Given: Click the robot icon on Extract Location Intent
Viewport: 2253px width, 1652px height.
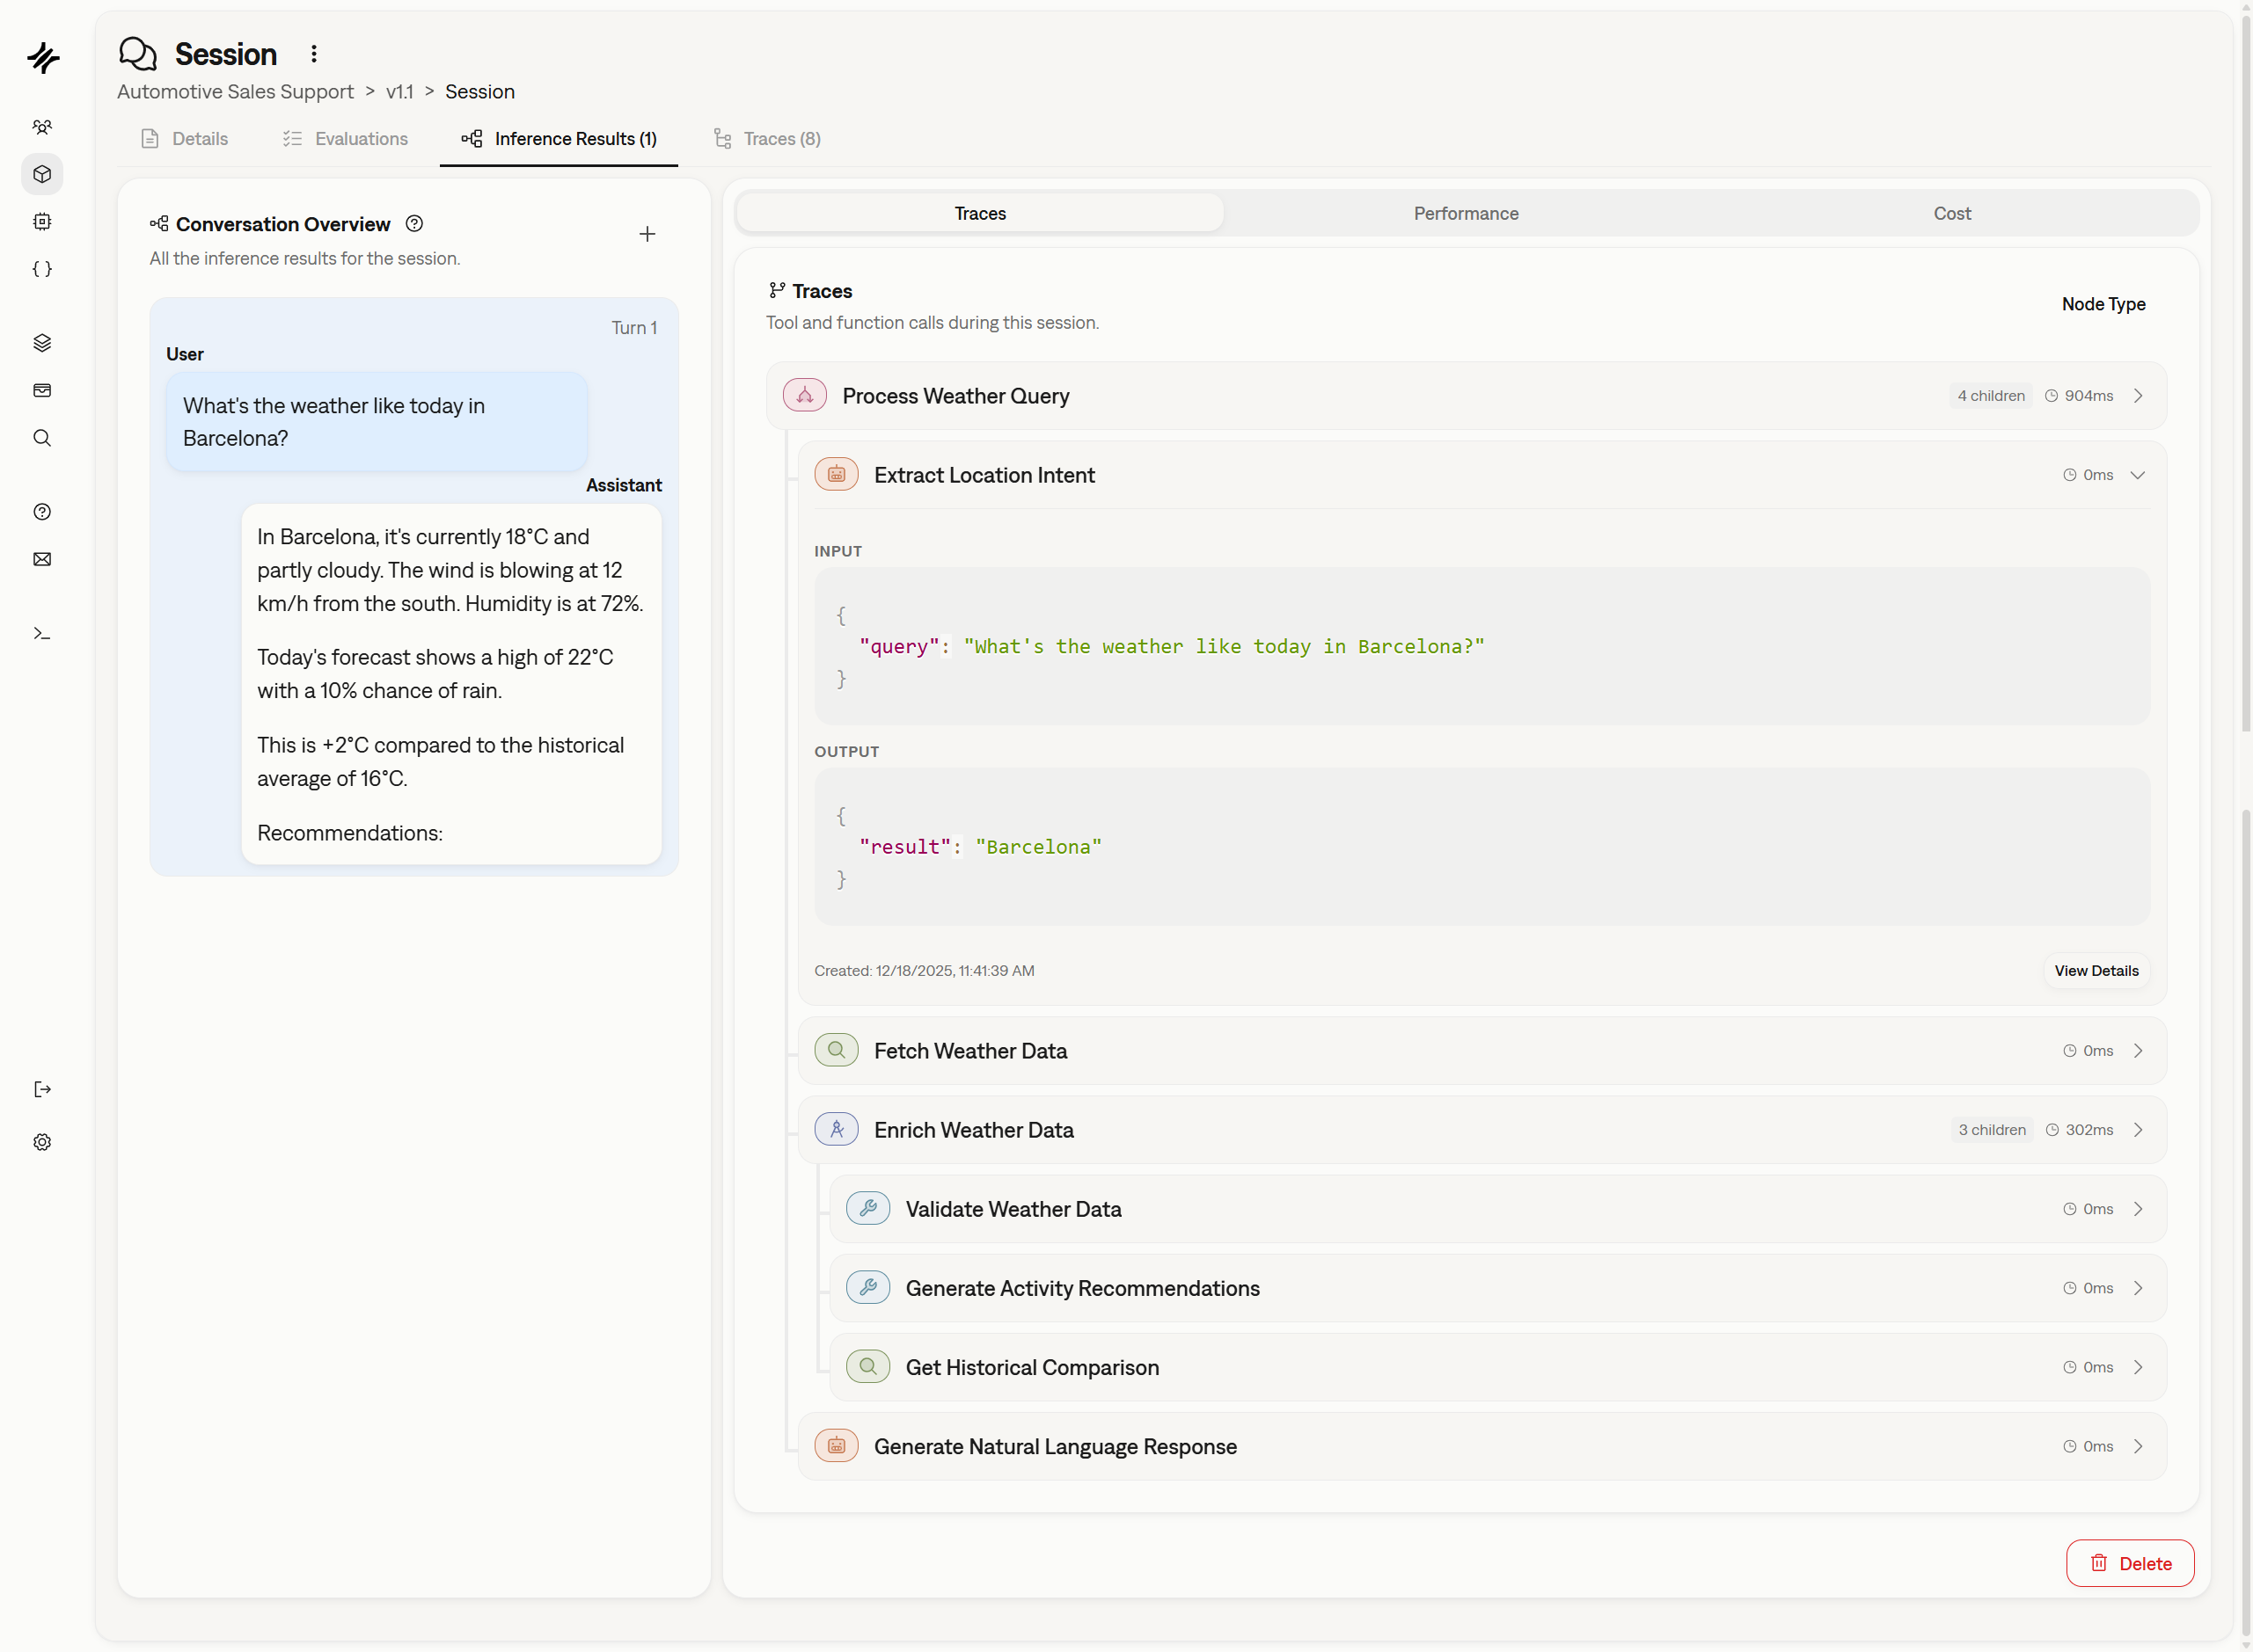Looking at the screenshot, I should (x=837, y=474).
